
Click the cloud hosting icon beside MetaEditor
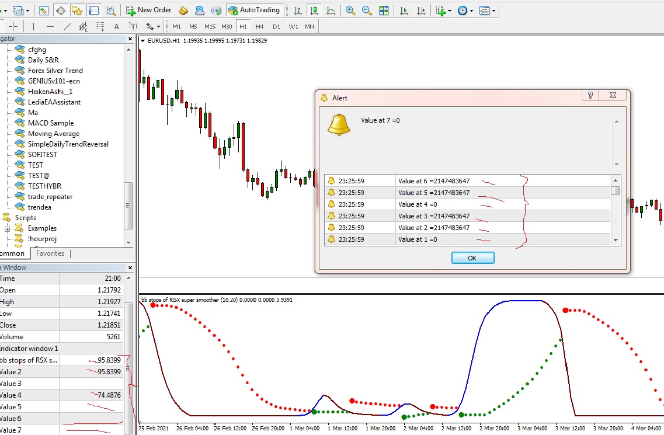point(200,10)
